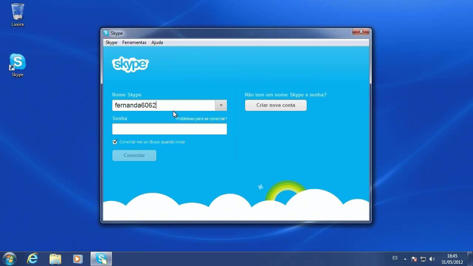Screen dimensions: 473x266
Task: Open the Skype menu
Action: tap(111, 42)
